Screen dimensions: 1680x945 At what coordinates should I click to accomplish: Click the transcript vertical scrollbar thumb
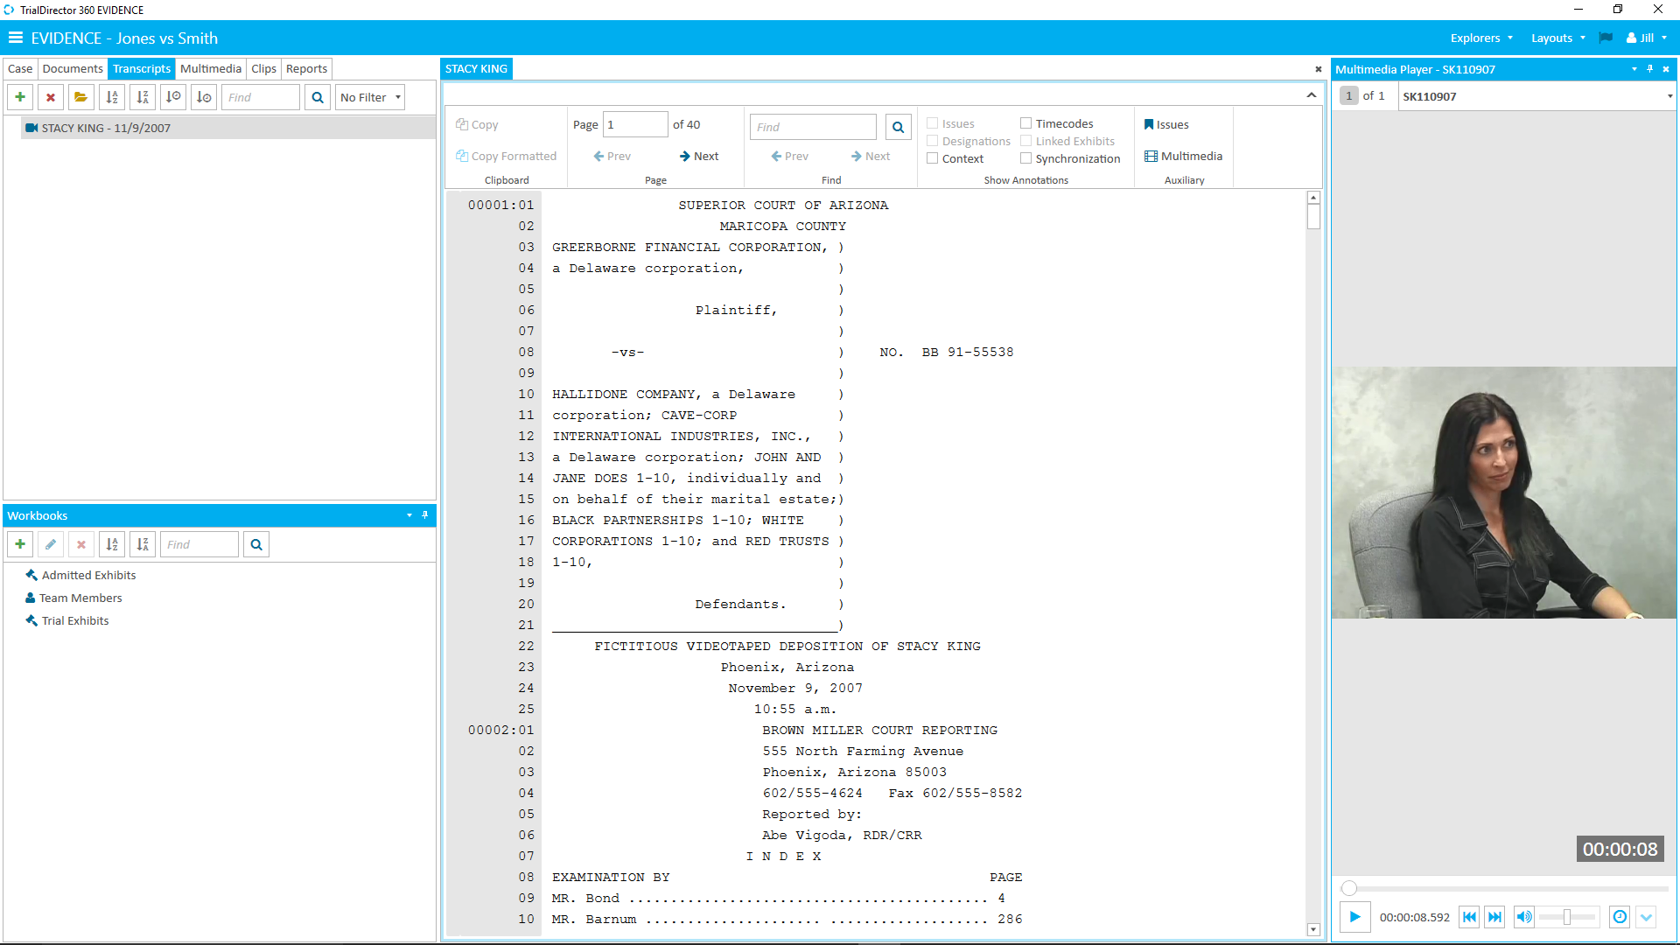pyautogui.click(x=1313, y=216)
